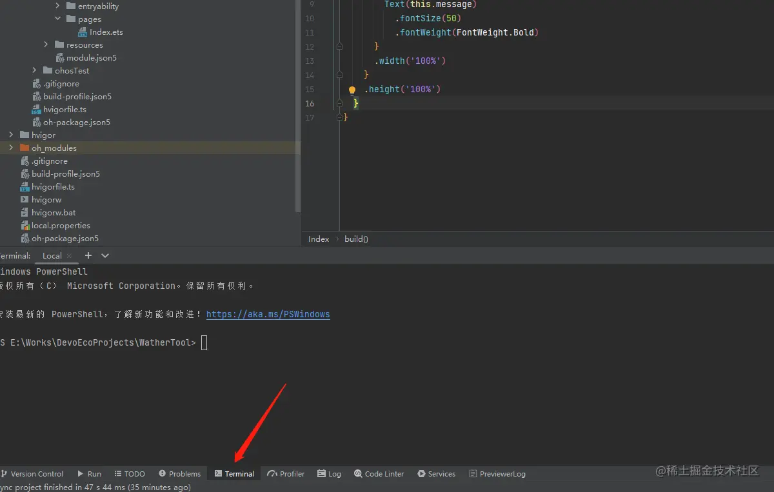
Task: Add a new terminal session
Action: pyautogui.click(x=88, y=255)
